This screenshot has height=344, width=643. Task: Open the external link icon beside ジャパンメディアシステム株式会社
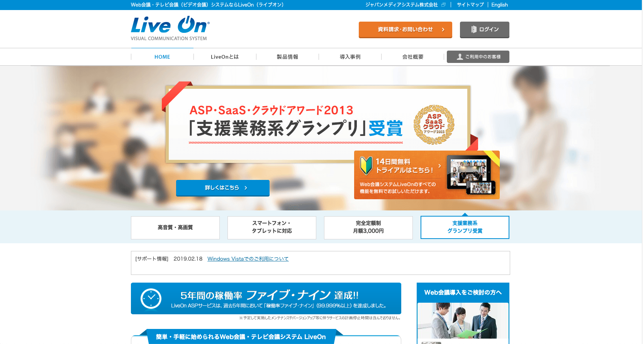click(443, 5)
